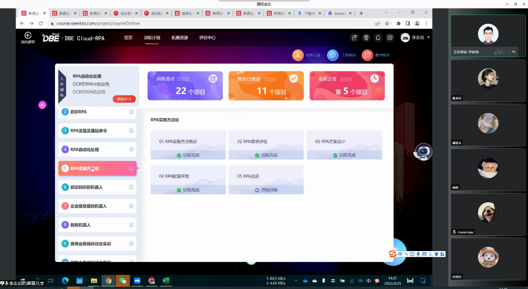528x289 pixels.
Task: Click the 任务上岗 orange circle icon
Action: point(298,55)
